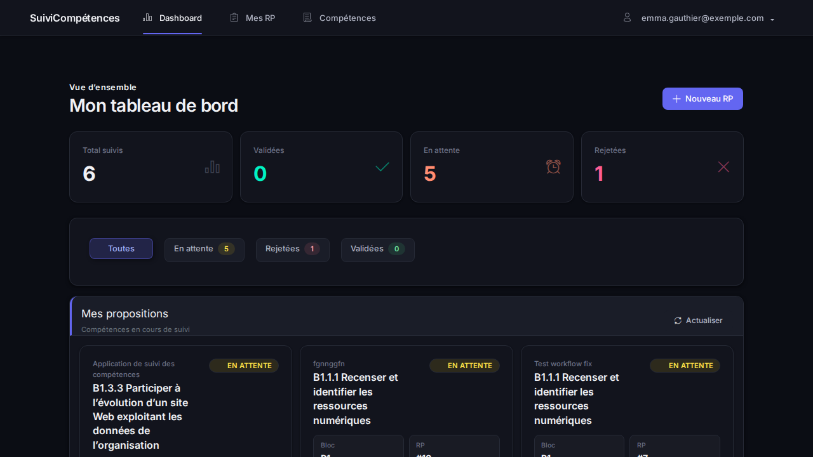Image resolution: width=813 pixels, height=457 pixels.
Task: Click the count badge 5 on En attente filter
Action: point(226,249)
